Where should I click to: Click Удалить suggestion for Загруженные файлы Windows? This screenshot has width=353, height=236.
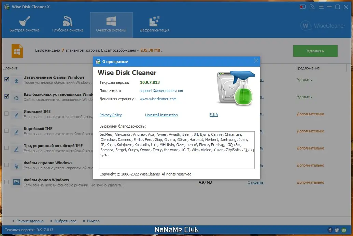click(304, 80)
